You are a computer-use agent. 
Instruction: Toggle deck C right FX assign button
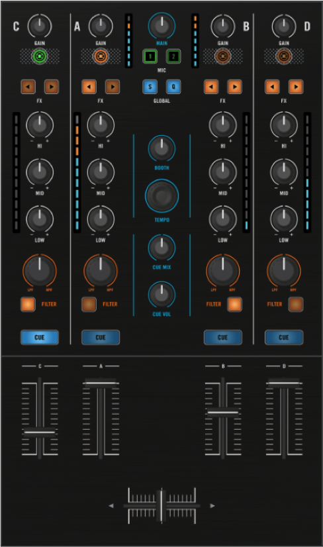(51, 87)
